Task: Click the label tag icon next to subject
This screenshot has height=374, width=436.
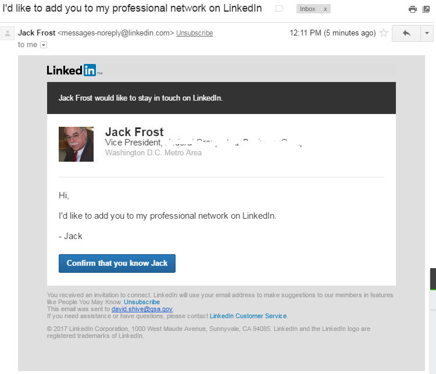Action: [x=279, y=9]
